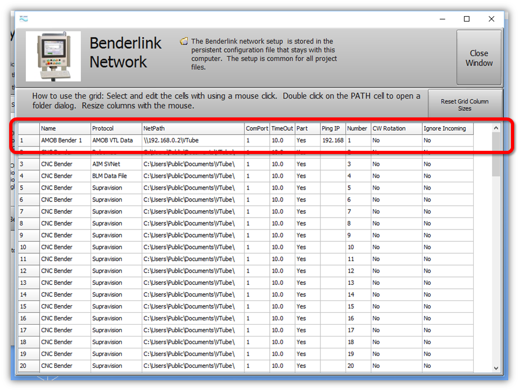Edit the AMOB Bender 1 name cell
This screenshot has width=519, height=391.
point(65,141)
